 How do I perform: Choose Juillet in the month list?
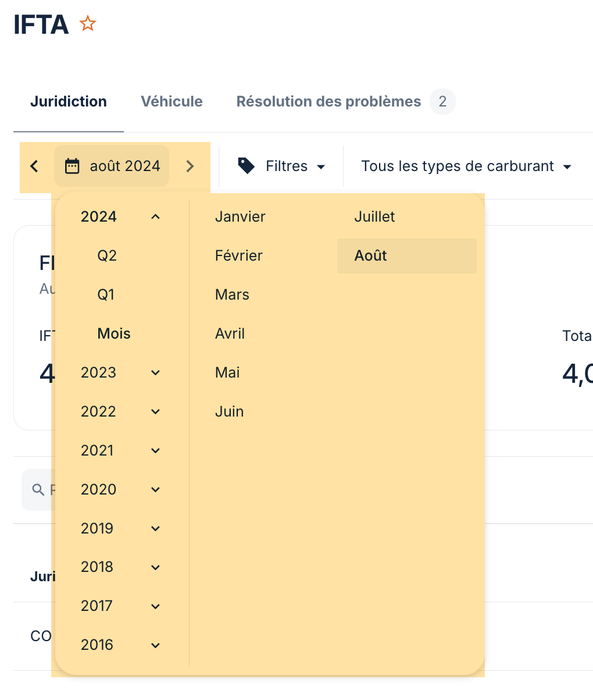[x=374, y=217]
